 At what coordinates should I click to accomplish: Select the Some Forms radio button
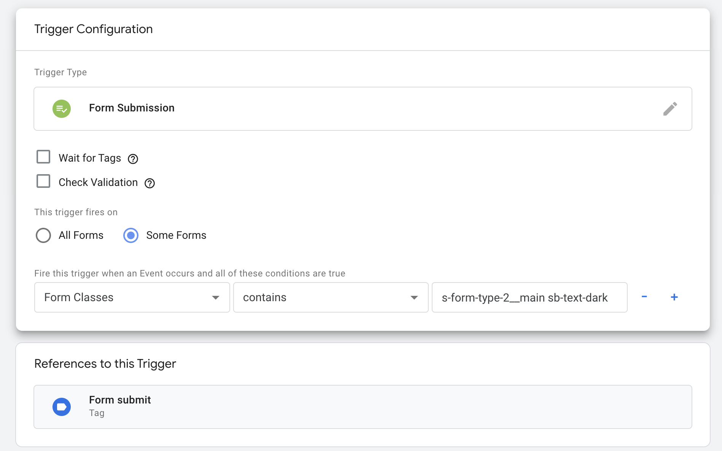click(x=131, y=235)
